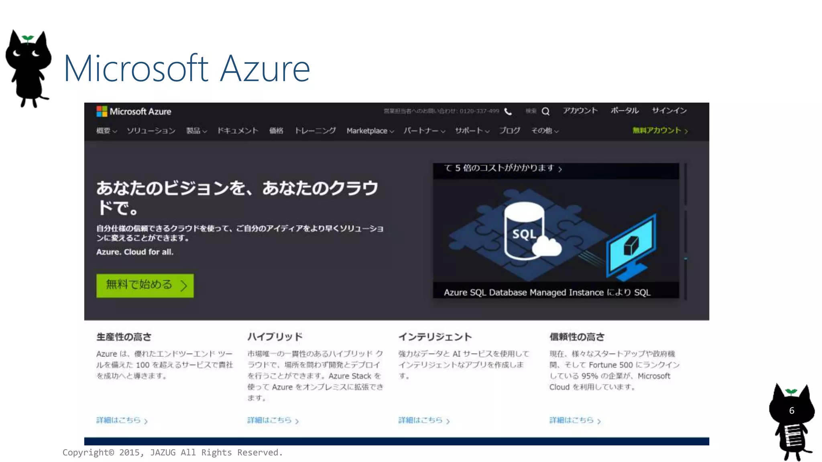Click the Azure. Cloud for all. text
Screen dimensions: 822x462
coord(135,252)
